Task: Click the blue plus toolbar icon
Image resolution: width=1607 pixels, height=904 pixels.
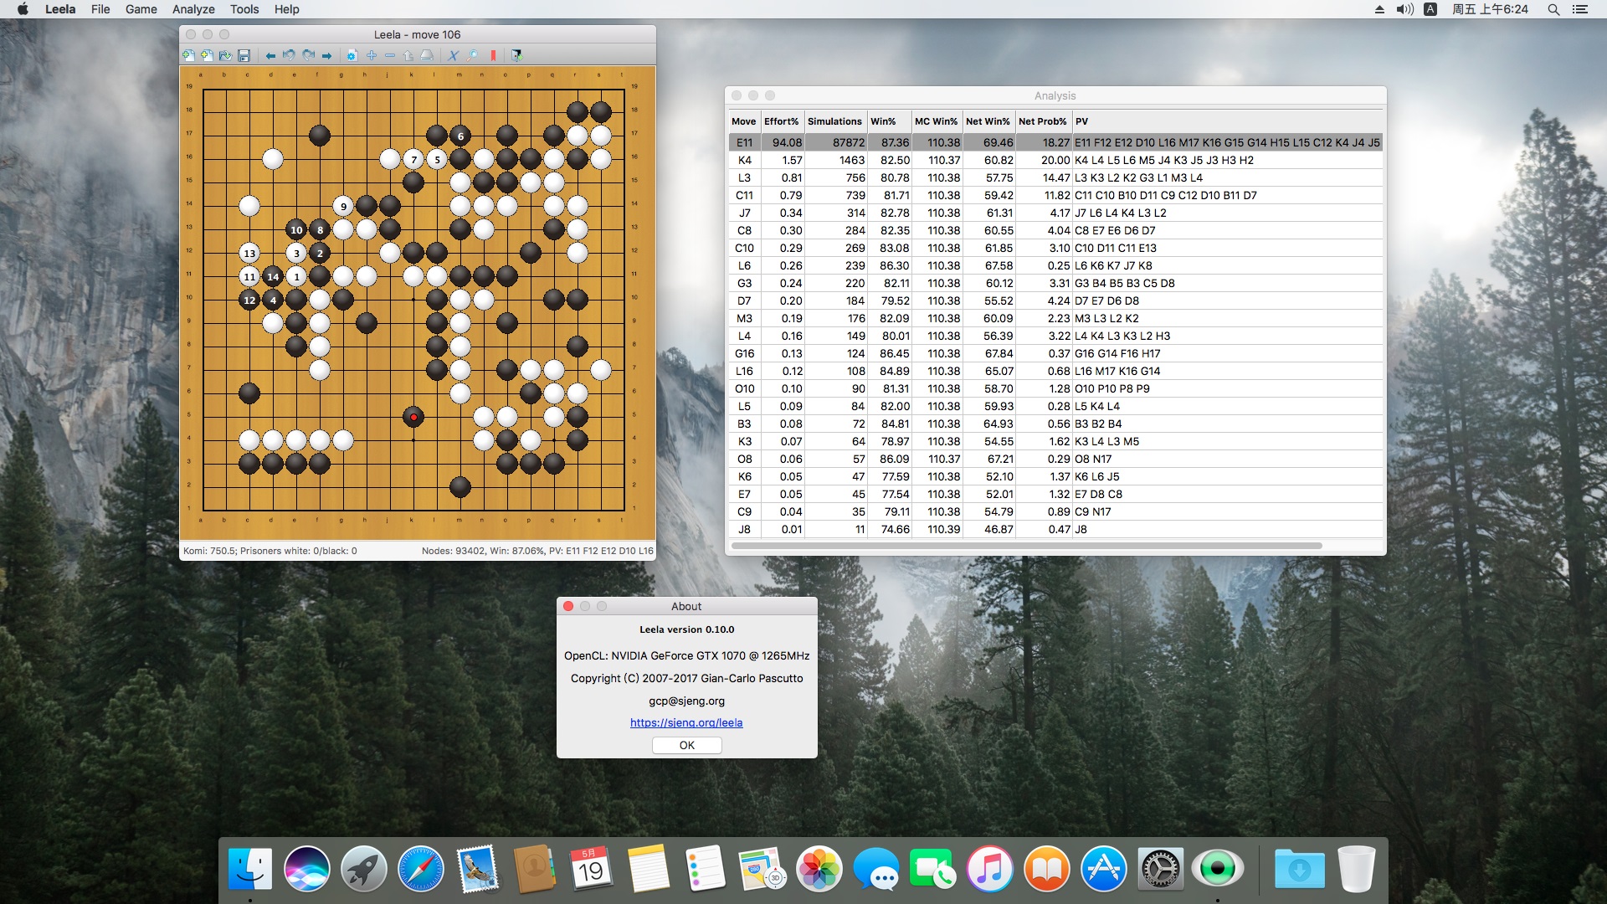Action: (x=371, y=55)
